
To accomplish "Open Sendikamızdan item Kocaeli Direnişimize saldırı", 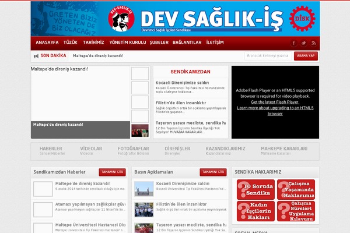I will (x=182, y=83).
